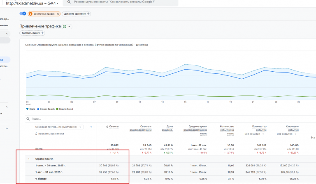Remove the Бесплатный трафик comparison chip

pyautogui.click(x=58, y=14)
